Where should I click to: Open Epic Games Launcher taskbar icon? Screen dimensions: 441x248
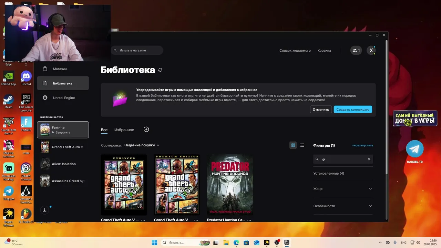click(287, 242)
